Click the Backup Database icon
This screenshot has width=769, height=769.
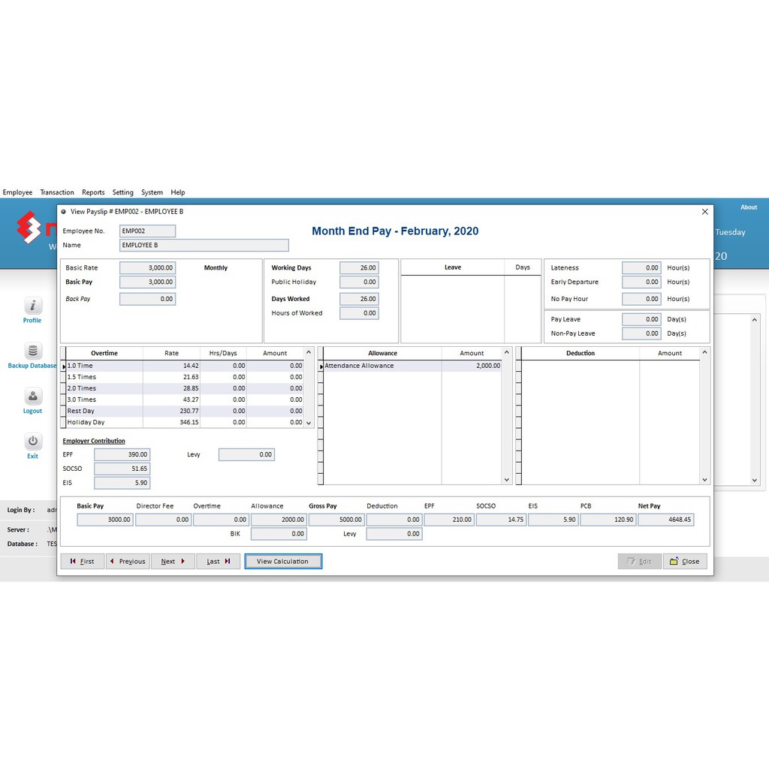(x=32, y=351)
